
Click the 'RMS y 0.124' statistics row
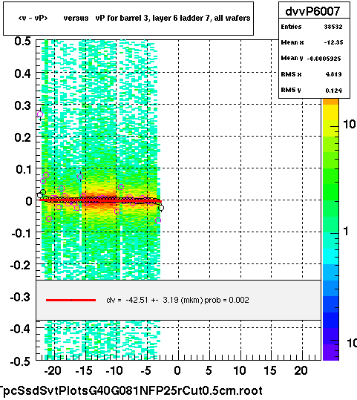pos(312,90)
